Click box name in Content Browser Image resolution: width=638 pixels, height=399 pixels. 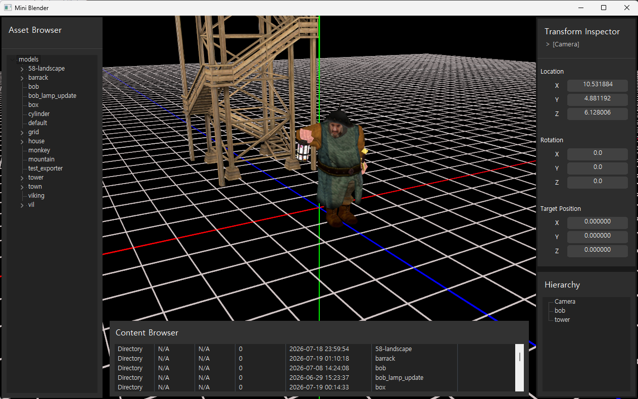[x=380, y=387]
